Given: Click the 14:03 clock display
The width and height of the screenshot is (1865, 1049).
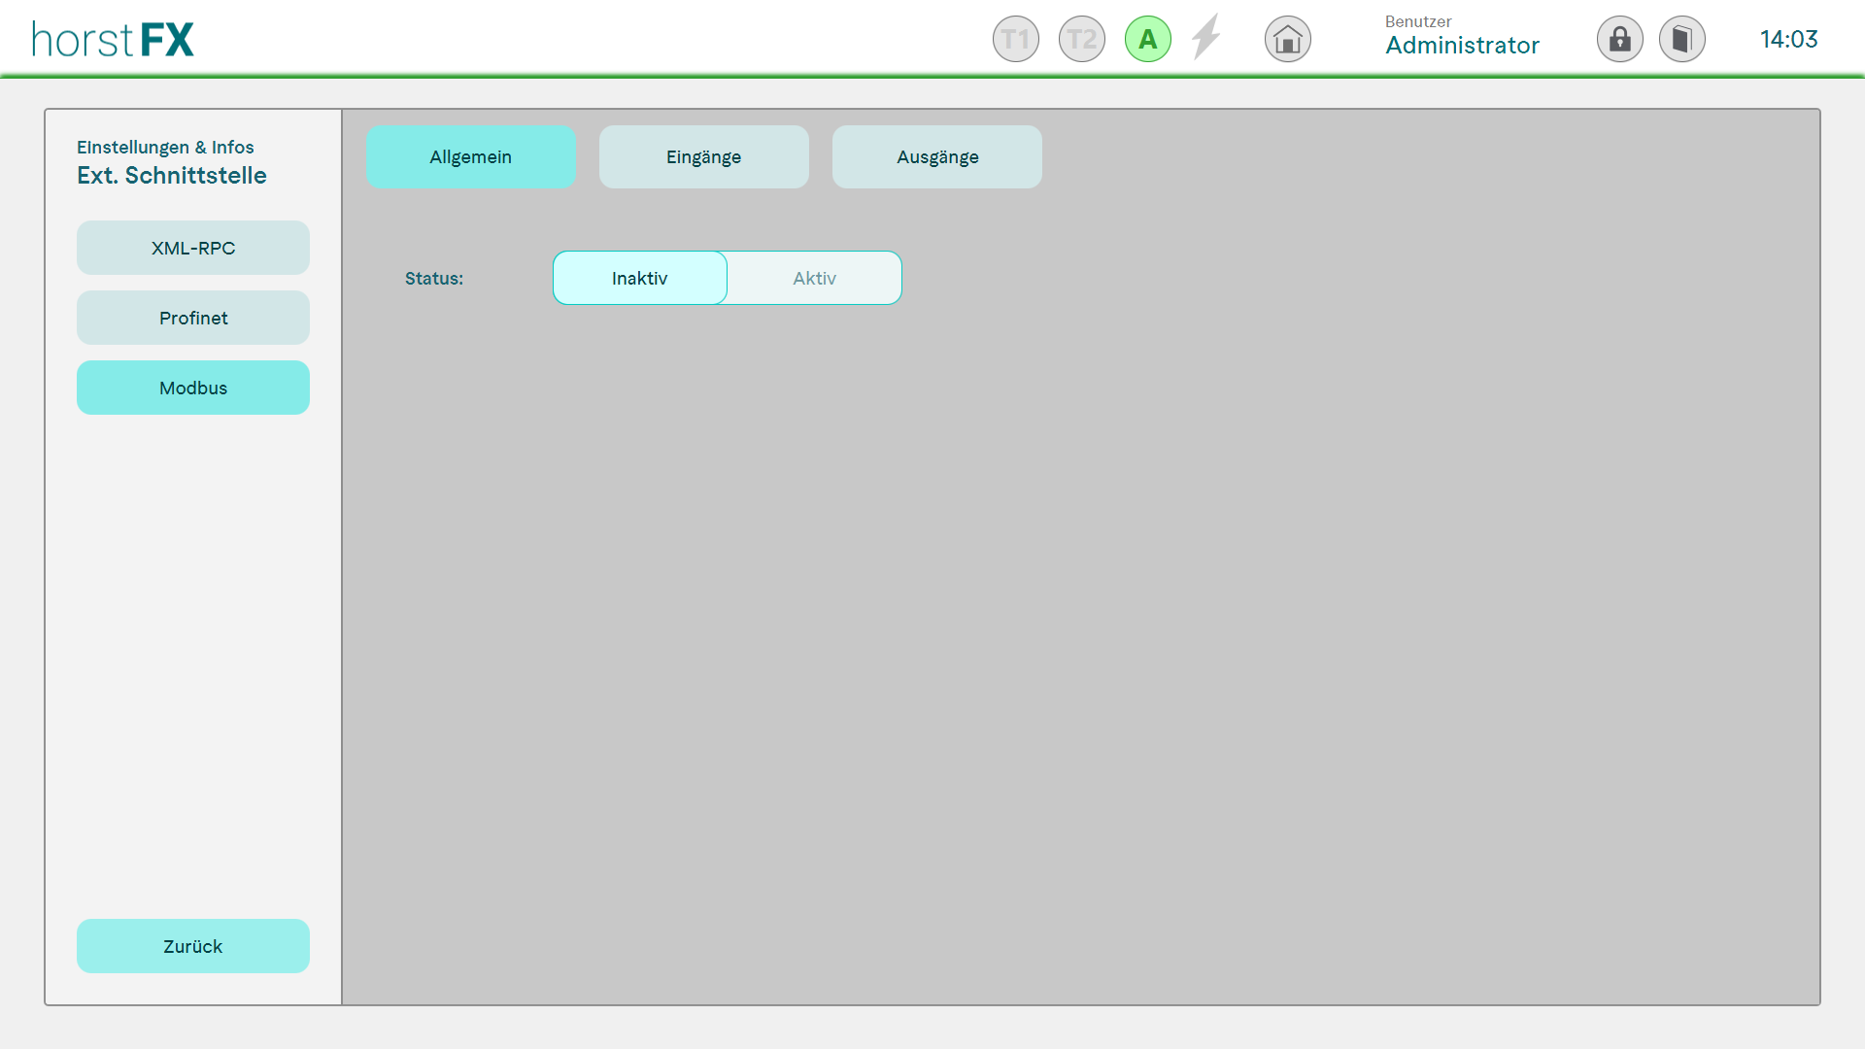Looking at the screenshot, I should click(x=1788, y=40).
